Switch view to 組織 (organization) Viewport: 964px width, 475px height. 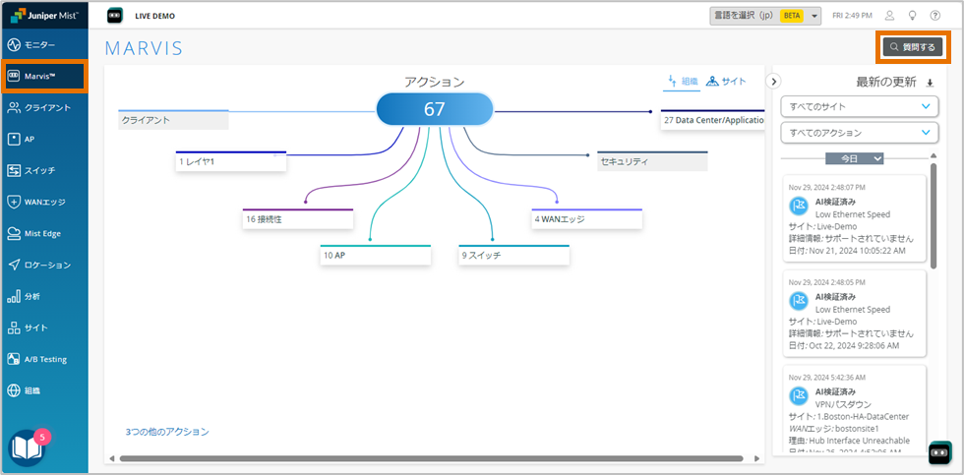684,82
